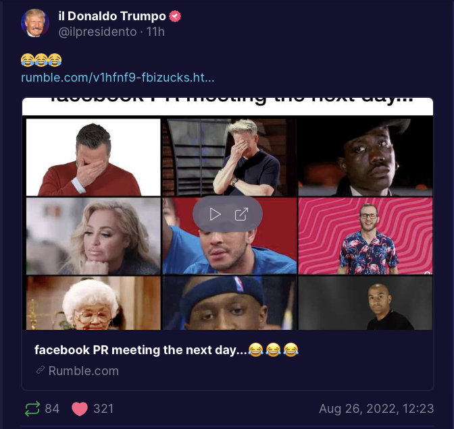Click the 321 likes count
Screen dimensions: 454x429
[103, 409]
